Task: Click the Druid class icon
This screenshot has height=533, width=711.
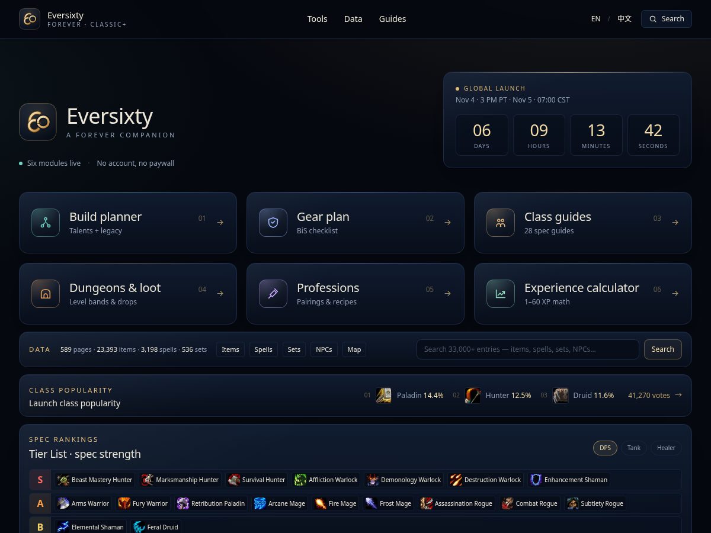Action: pos(561,396)
